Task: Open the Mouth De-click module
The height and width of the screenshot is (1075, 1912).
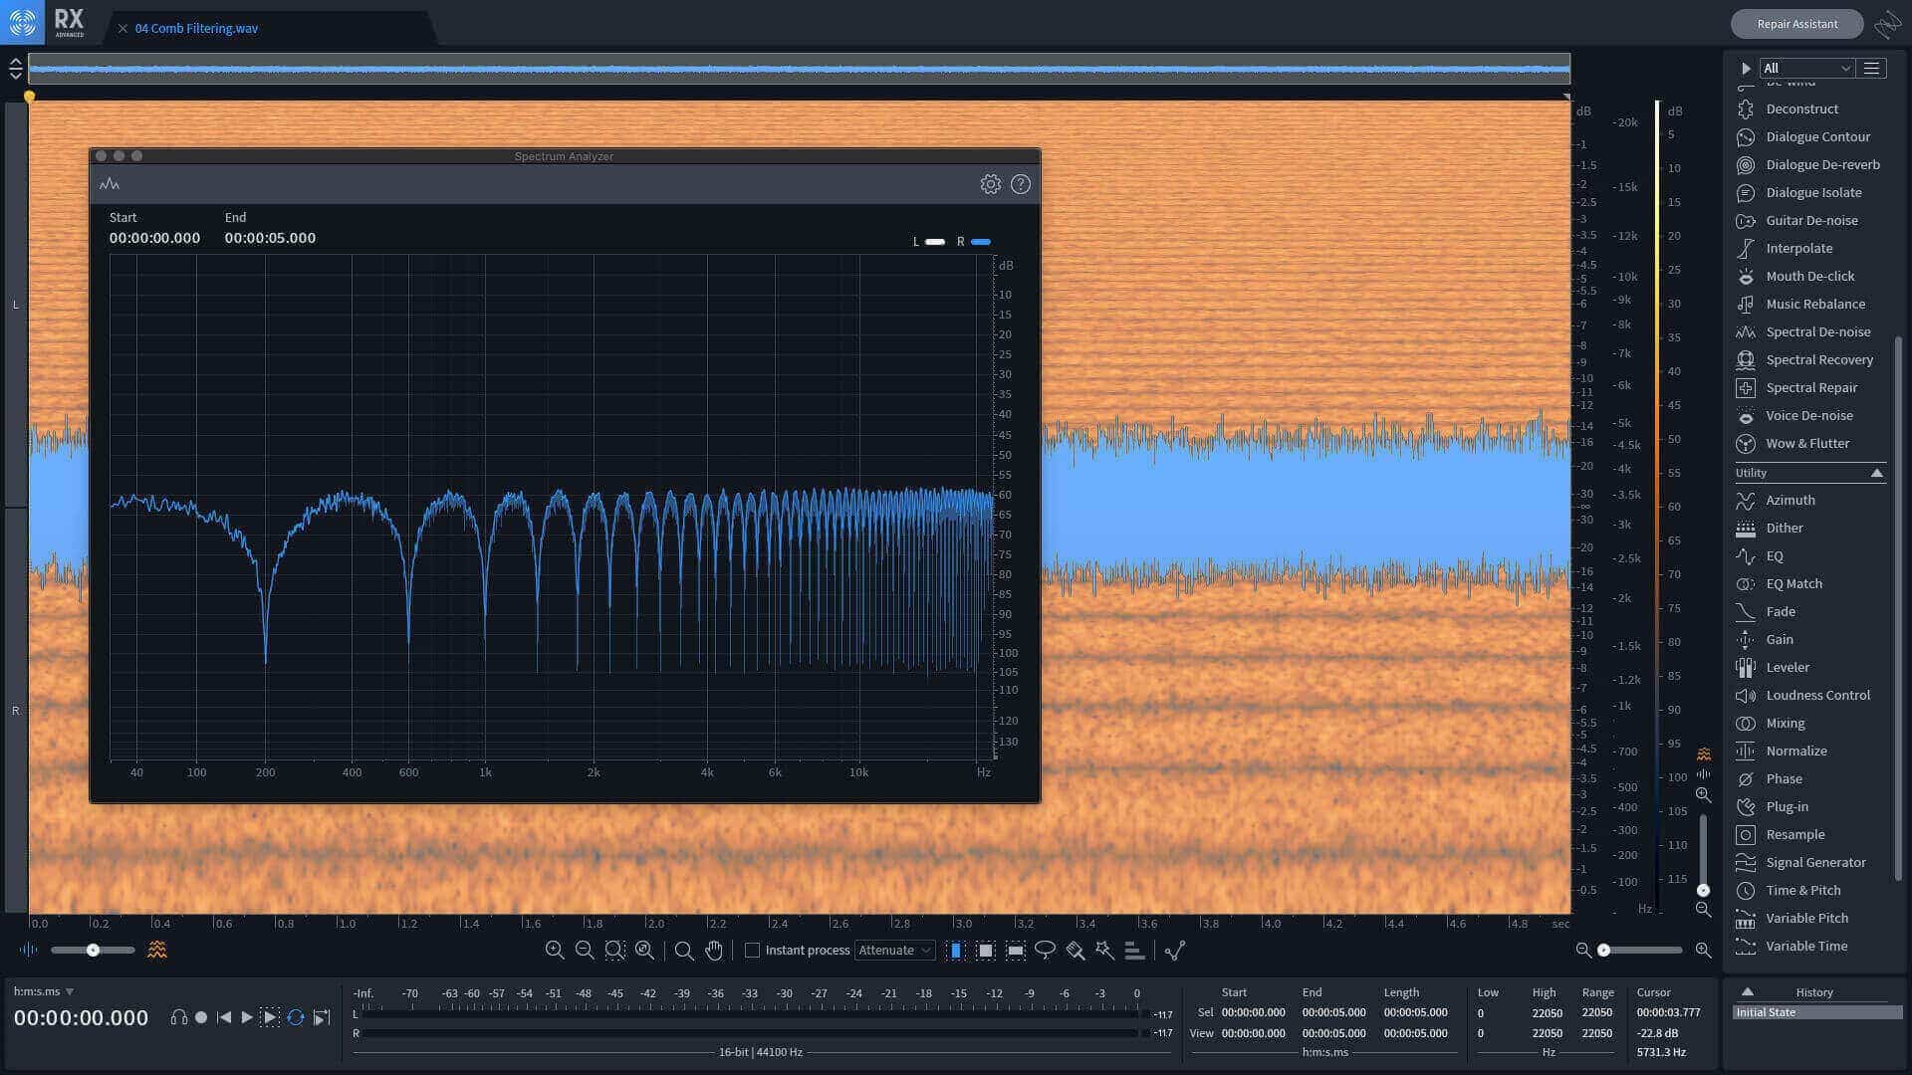Action: coord(1809,276)
